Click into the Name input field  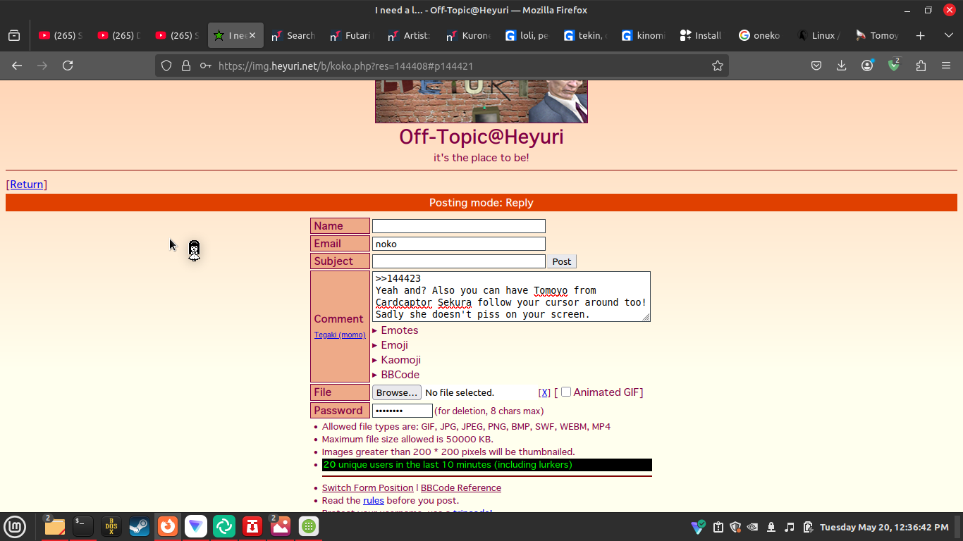point(459,226)
